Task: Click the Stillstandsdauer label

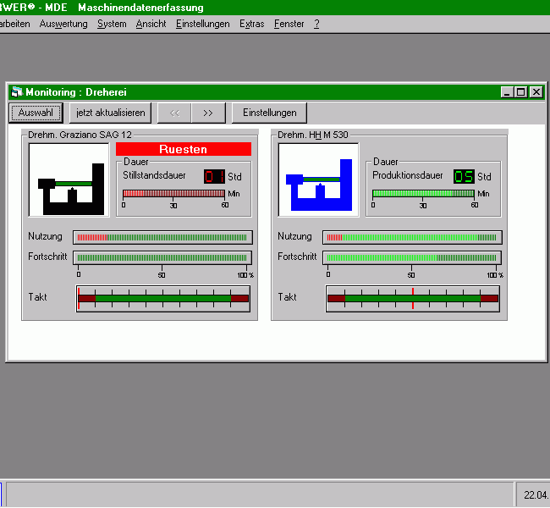Action: tap(154, 175)
